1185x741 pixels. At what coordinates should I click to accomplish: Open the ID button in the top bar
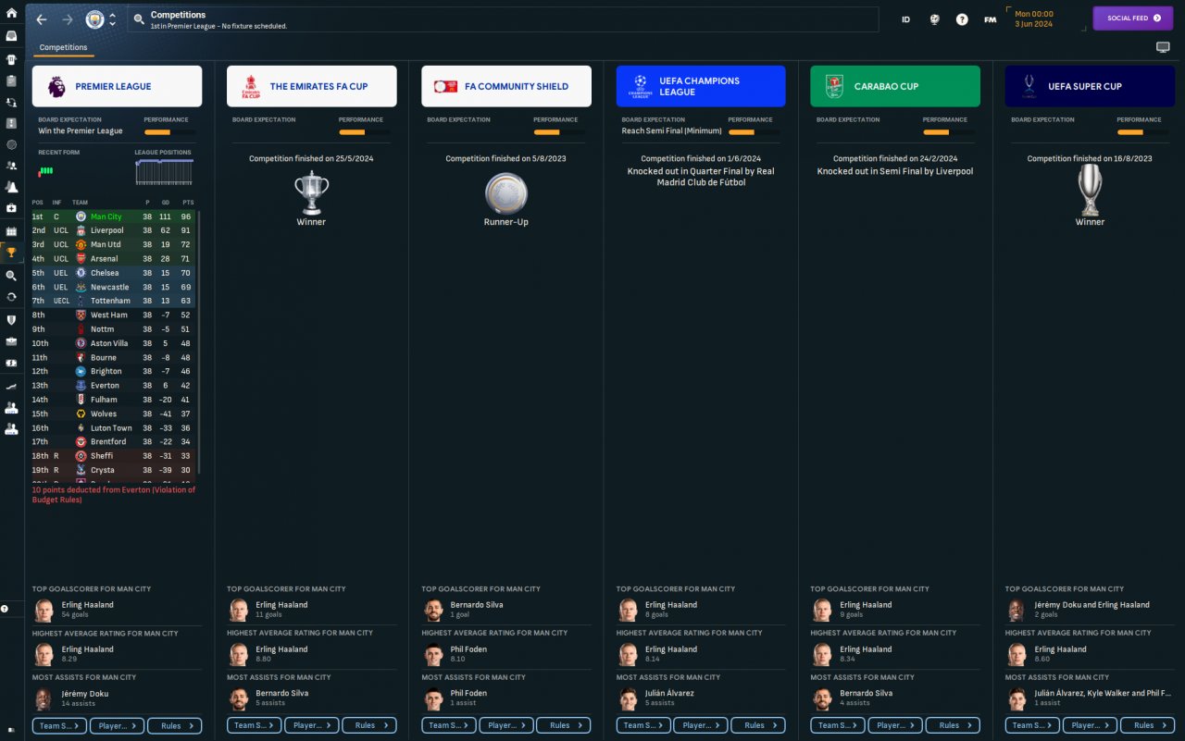(x=905, y=19)
